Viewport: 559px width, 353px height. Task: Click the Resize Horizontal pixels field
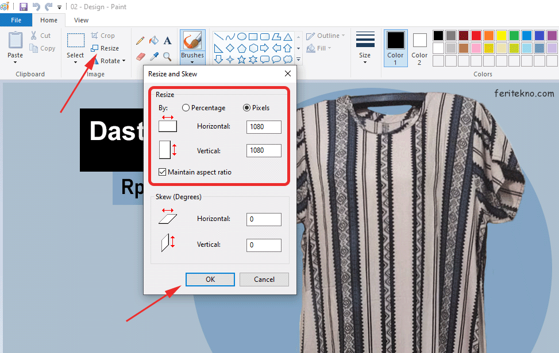[x=264, y=127]
